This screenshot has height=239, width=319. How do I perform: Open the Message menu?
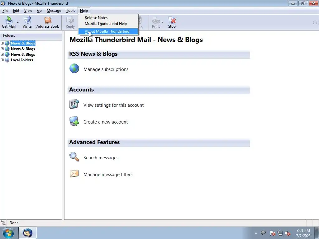[54, 11]
